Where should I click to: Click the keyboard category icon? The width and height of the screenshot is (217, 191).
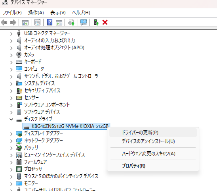click(19, 62)
